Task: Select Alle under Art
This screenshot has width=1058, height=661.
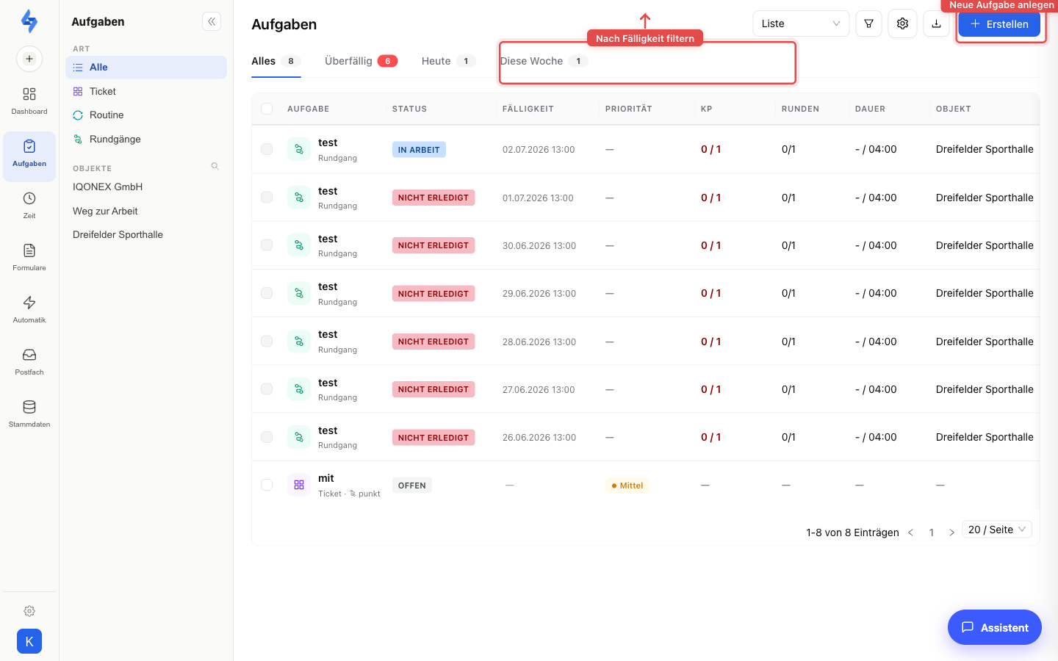Action: (146, 68)
